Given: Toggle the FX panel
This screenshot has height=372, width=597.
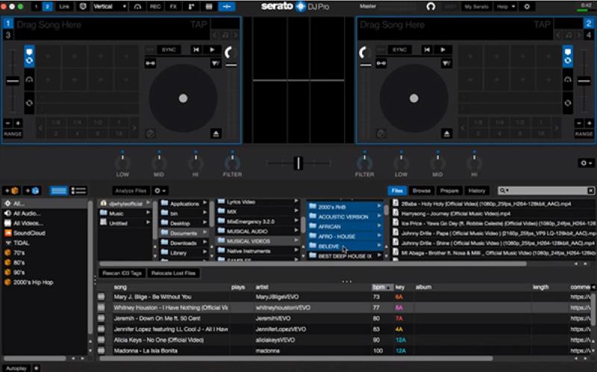Looking at the screenshot, I should click(x=173, y=7).
